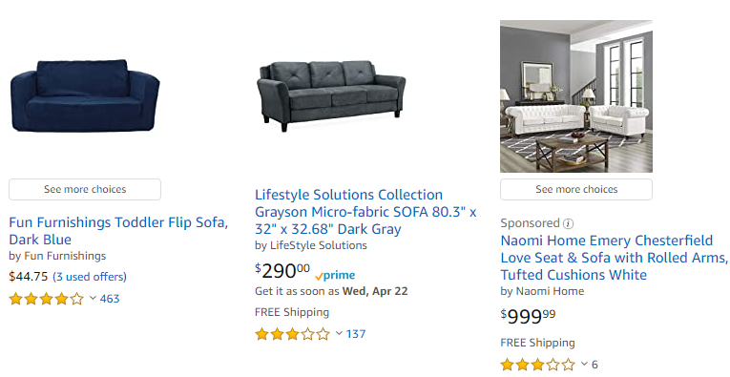Image resolution: width=730 pixels, height=377 pixels.
Task: See more choices for Toddler Flip Sofa
Action: tap(85, 189)
